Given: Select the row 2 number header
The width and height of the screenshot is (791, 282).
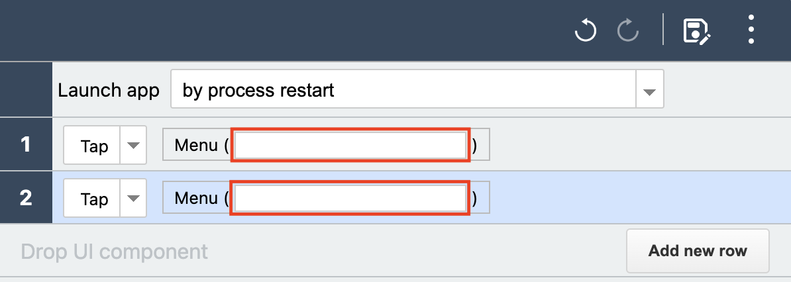Looking at the screenshot, I should (x=26, y=197).
